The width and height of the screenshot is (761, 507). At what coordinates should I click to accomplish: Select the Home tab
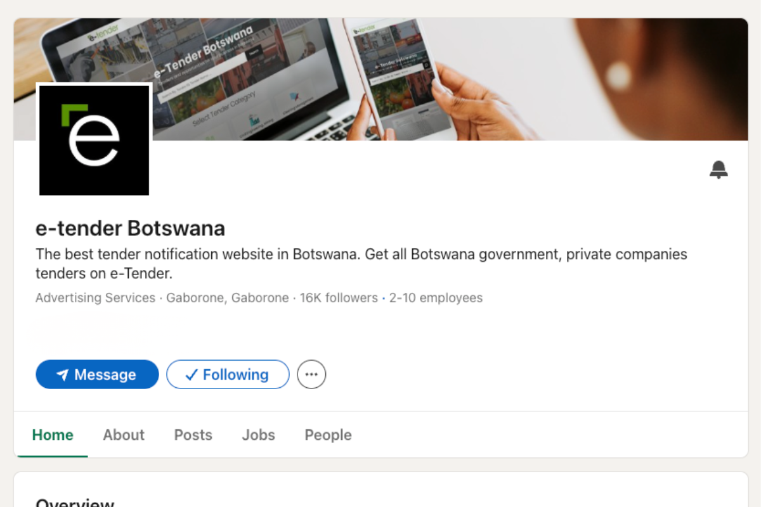pyautogui.click(x=53, y=435)
